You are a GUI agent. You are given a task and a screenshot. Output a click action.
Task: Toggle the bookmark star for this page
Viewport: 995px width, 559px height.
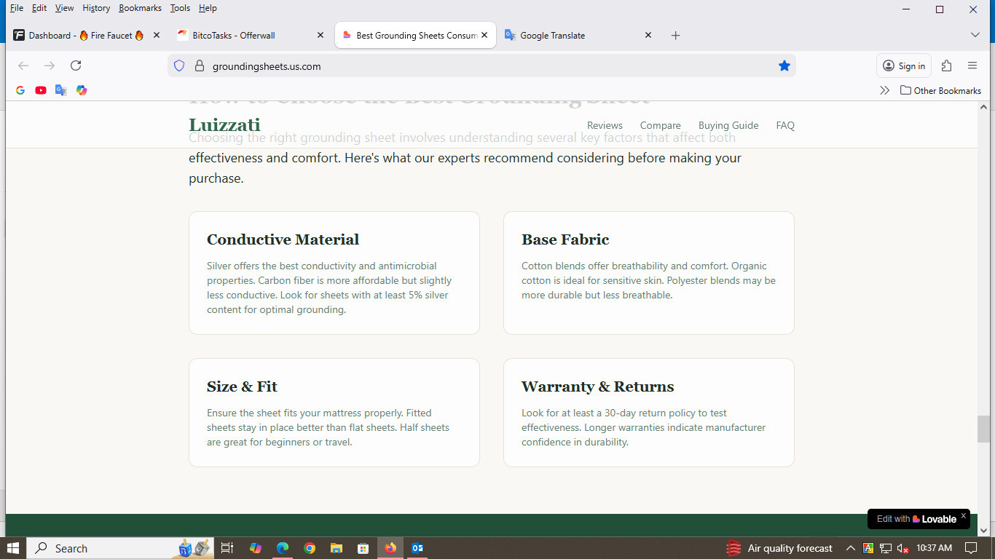(784, 66)
